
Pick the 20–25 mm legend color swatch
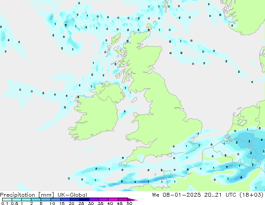coord(74,200)
